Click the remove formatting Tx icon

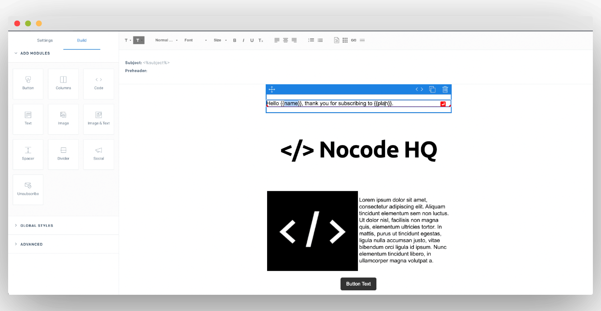(x=261, y=40)
